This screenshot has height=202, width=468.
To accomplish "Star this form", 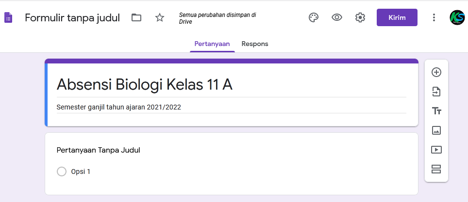I will pyautogui.click(x=160, y=17).
